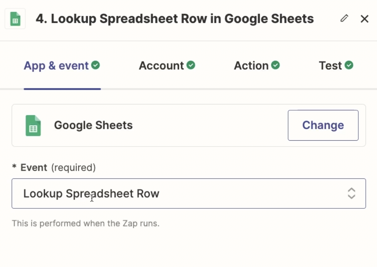
Task: Click the green checkmark beside Account
Action: tap(191, 65)
